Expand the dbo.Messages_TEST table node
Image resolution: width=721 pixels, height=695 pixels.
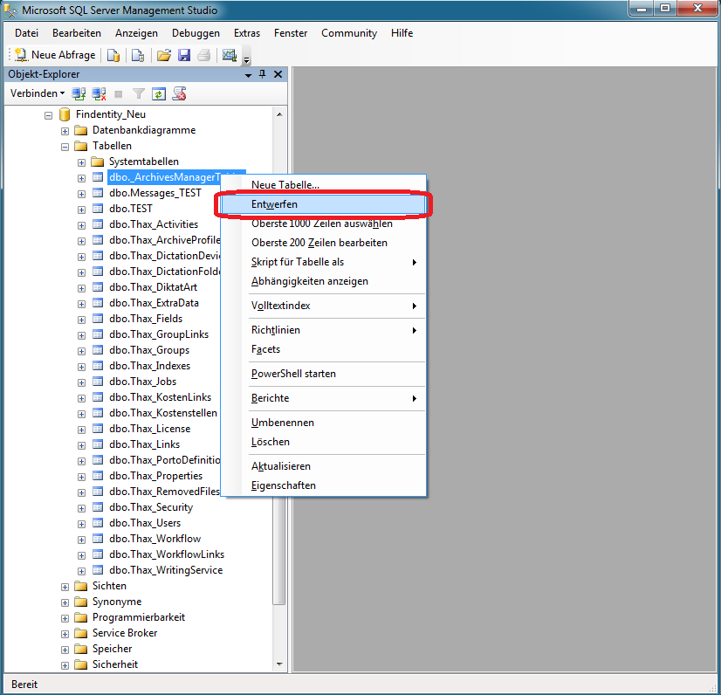81,194
